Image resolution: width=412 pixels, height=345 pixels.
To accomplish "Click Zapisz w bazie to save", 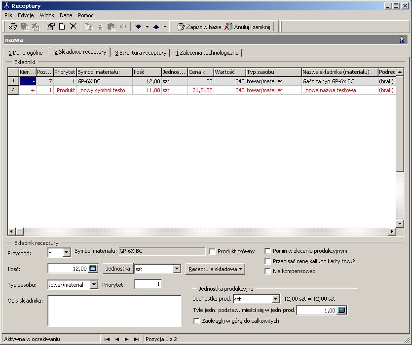I will [199, 27].
